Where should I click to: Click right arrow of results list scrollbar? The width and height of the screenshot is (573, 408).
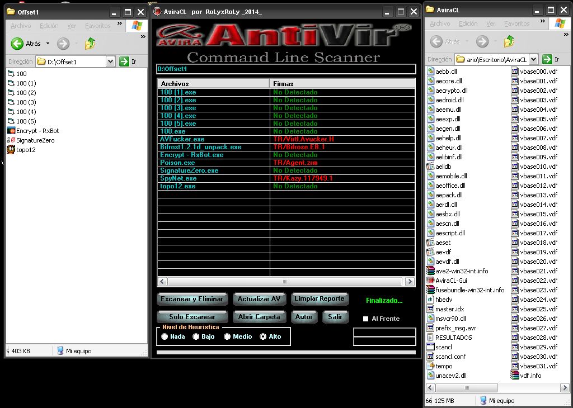coord(410,281)
